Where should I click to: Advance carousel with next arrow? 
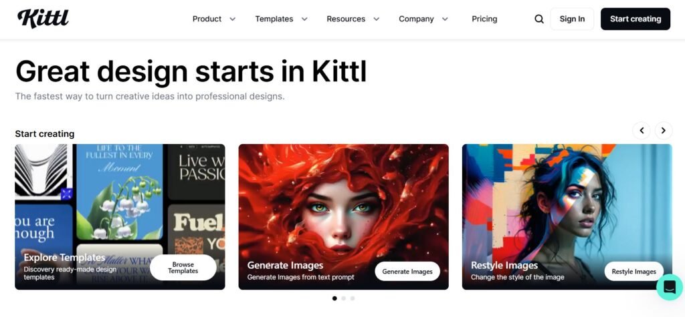664,130
